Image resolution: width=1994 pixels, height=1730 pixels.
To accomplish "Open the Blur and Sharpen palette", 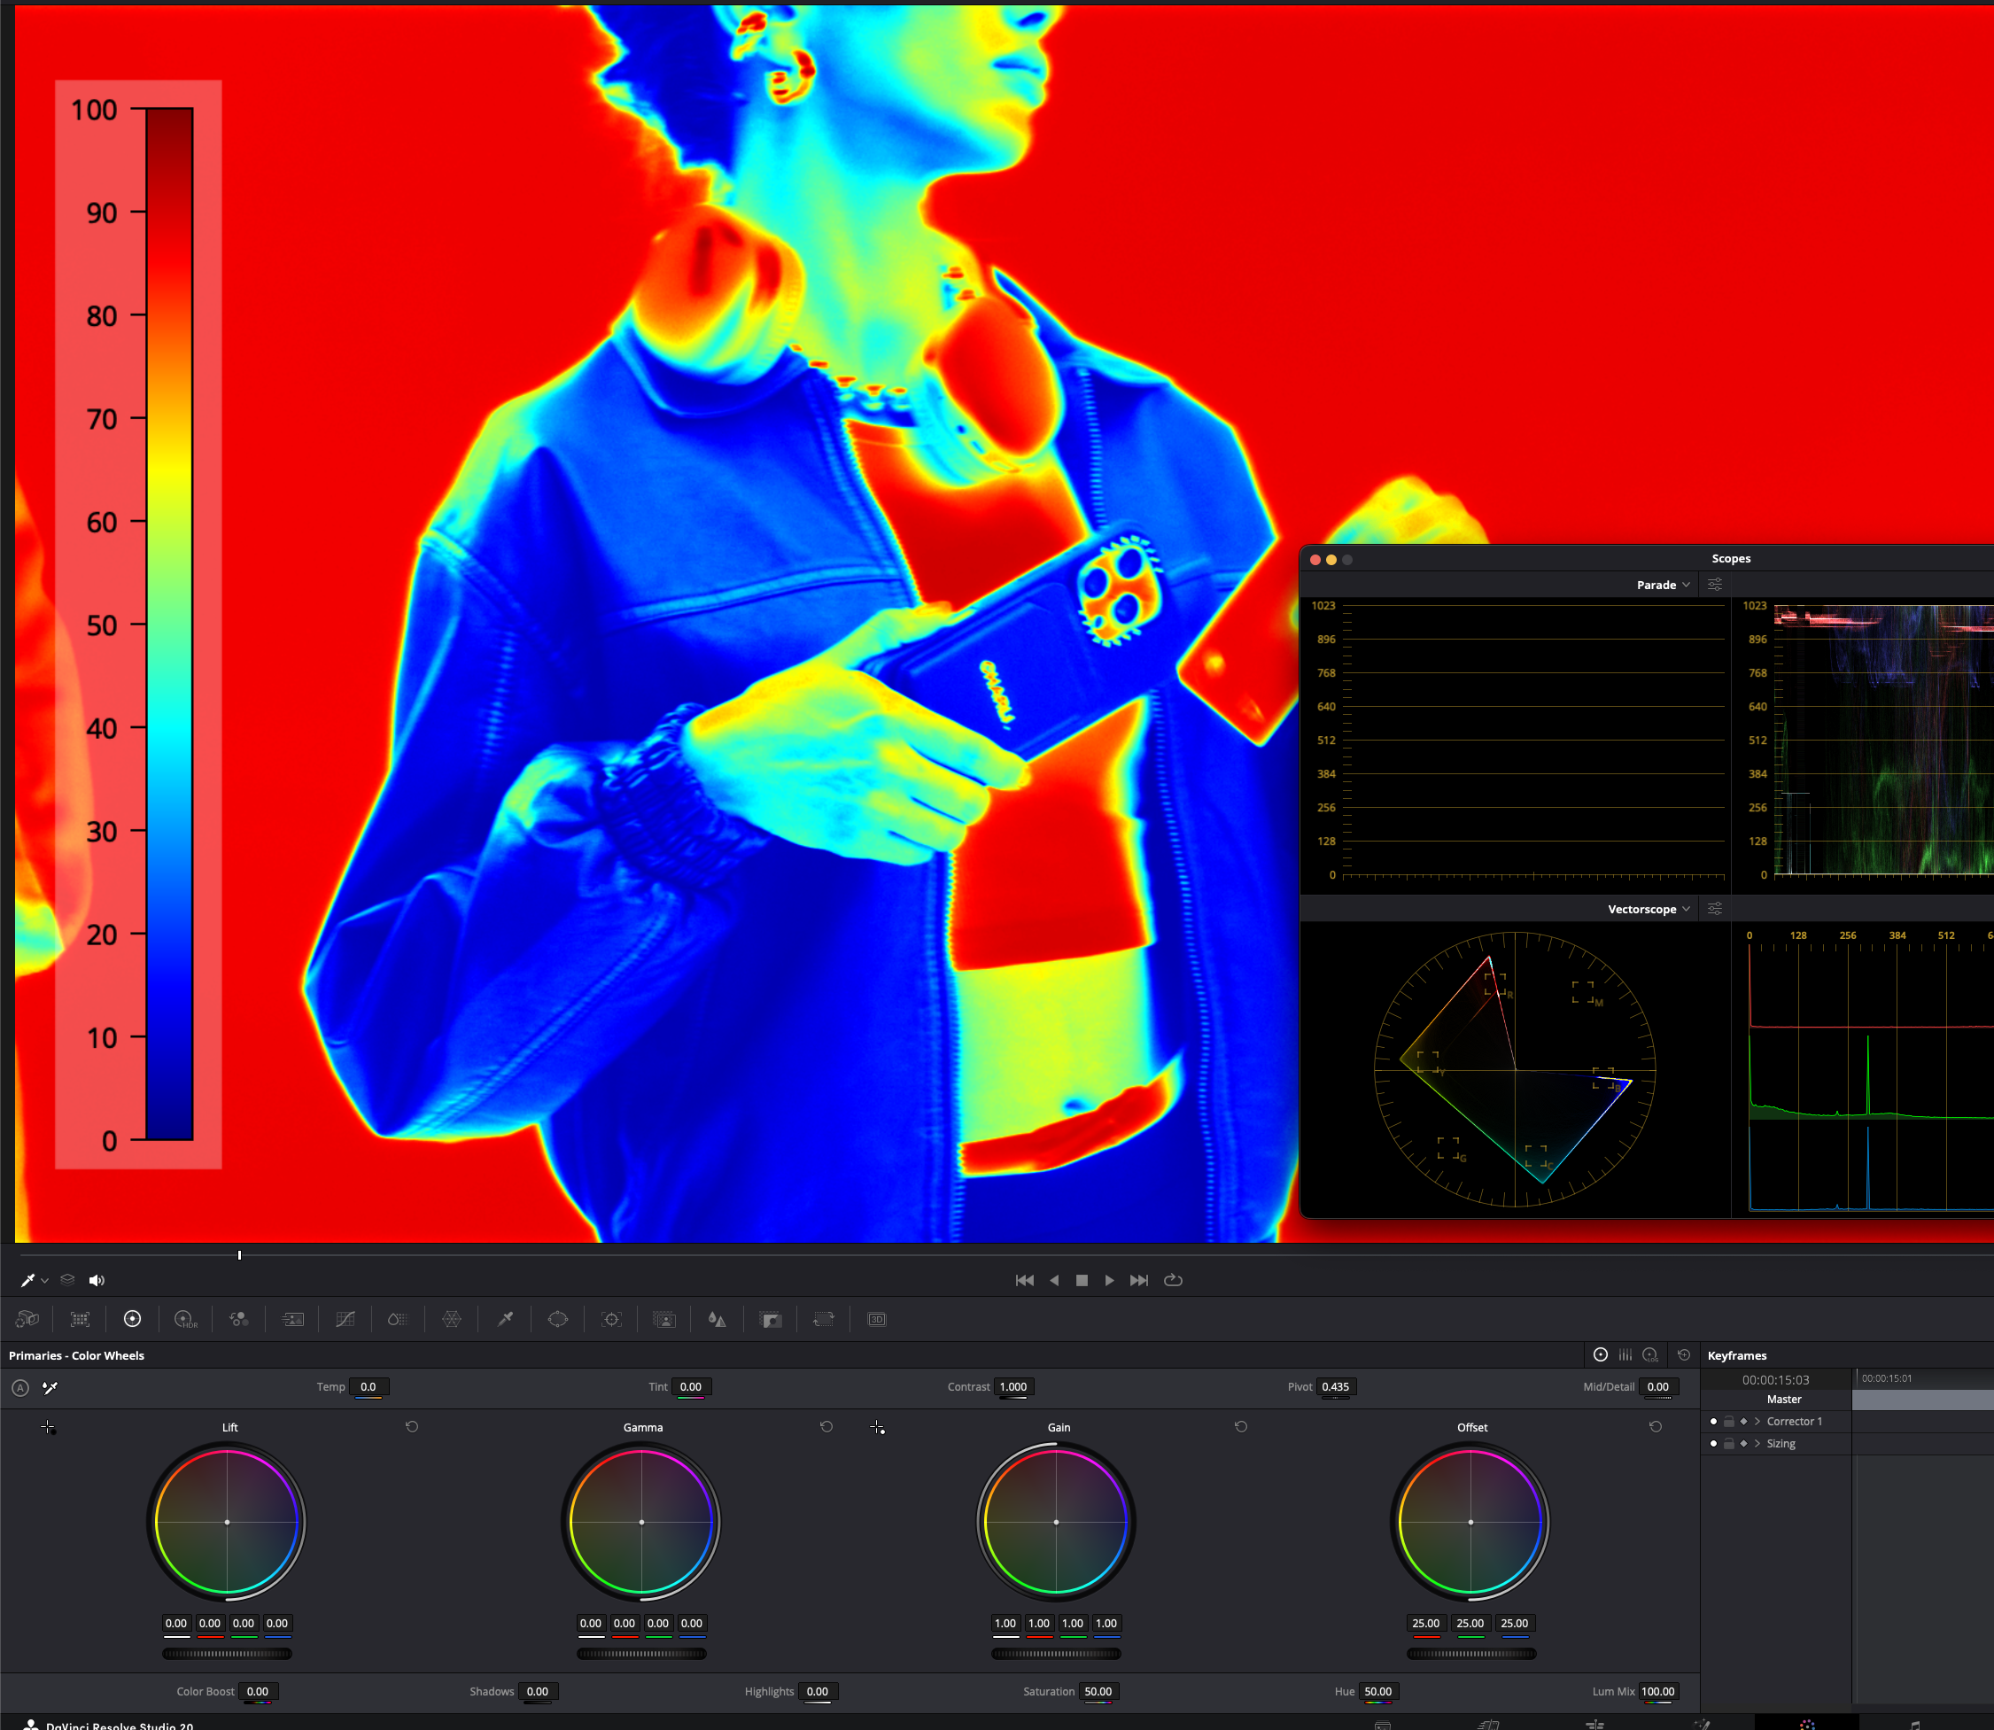I will [716, 1319].
